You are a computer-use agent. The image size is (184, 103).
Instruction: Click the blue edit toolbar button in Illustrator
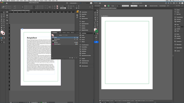96,42
